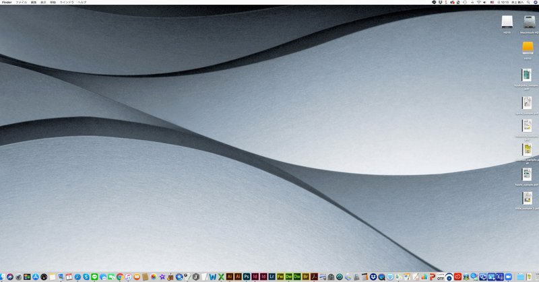Screen dimensions: 539x282
Task: Open GarageBand guitar icon in Dock
Action: (170, 277)
